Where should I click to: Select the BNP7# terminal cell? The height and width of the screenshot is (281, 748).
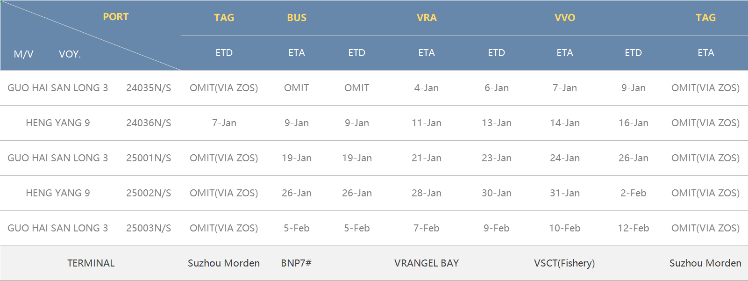[296, 263]
